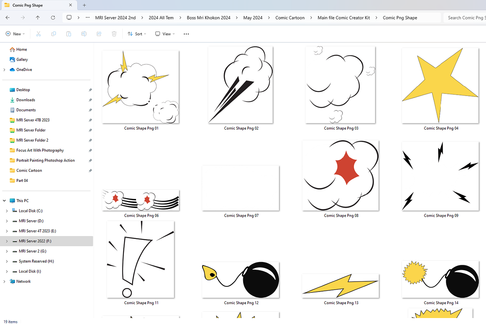The image size is (486, 324).
Task: Open the Sort dropdown menu
Action: tap(137, 34)
